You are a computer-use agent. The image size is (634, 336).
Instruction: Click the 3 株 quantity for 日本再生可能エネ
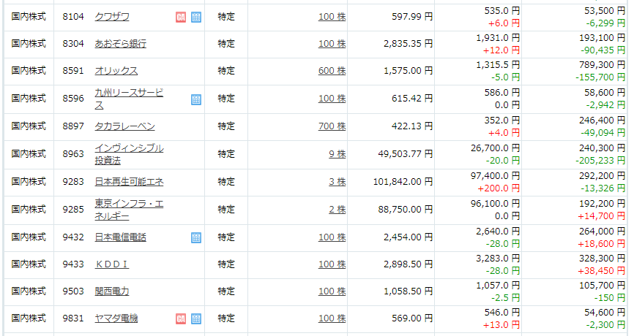tap(337, 182)
